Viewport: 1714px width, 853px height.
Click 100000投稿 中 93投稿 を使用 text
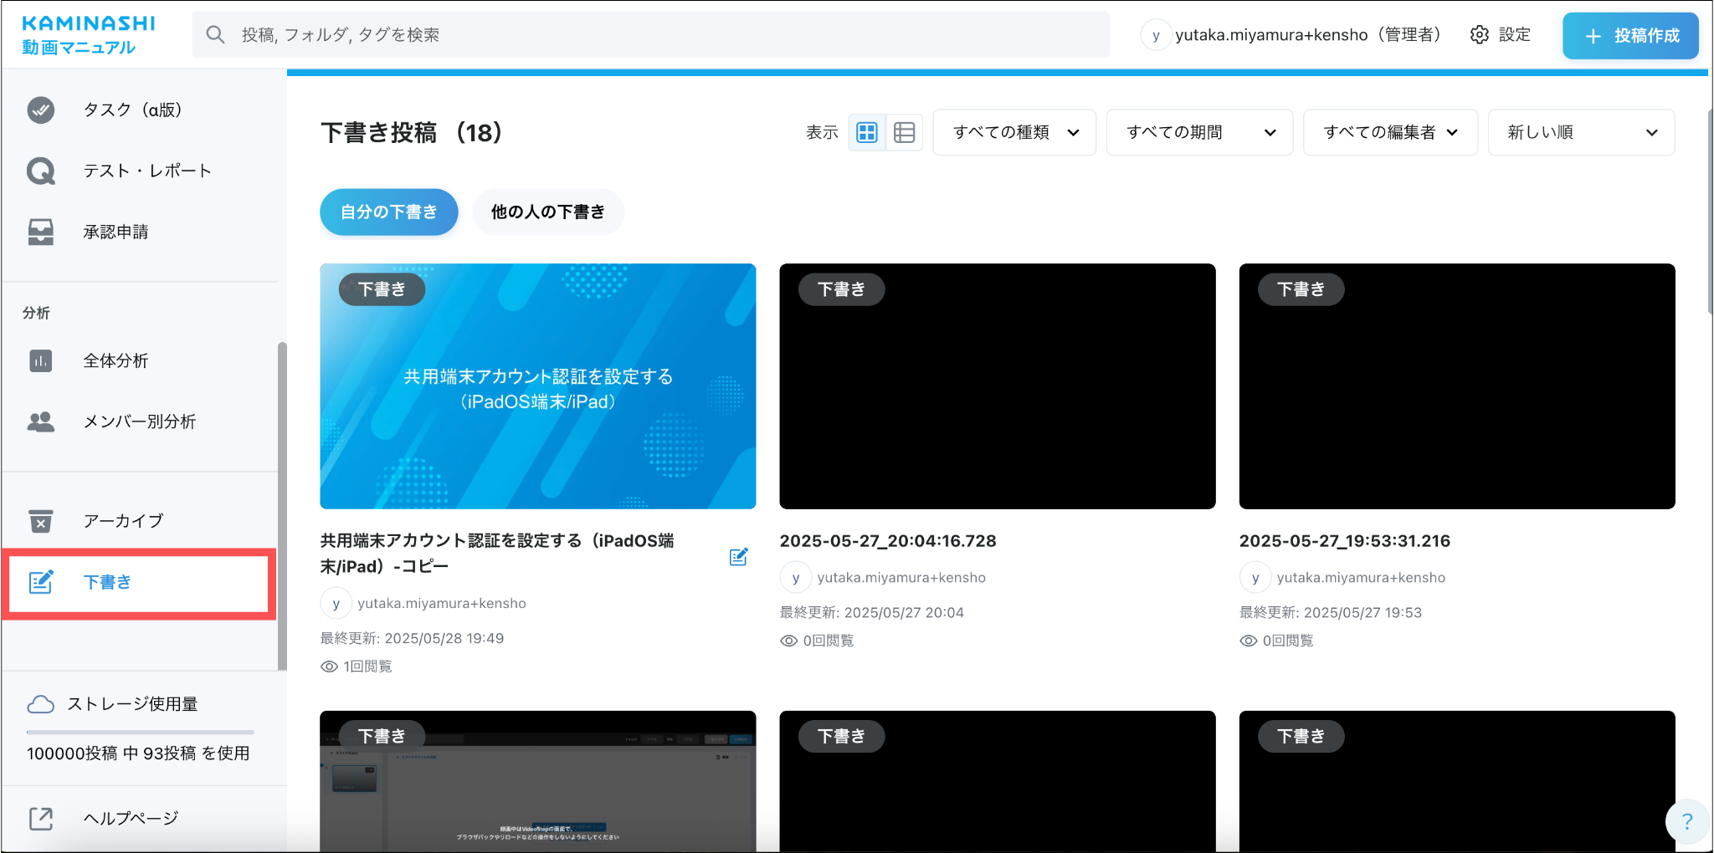(138, 753)
